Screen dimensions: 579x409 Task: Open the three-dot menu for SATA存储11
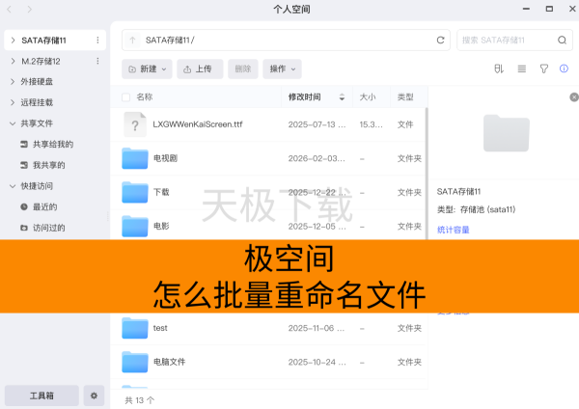[x=97, y=41]
